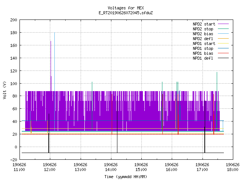The width and height of the screenshot is (240, 180).
Task: Click the orange line sample for NPD2 defl
Action: pos(223,39)
